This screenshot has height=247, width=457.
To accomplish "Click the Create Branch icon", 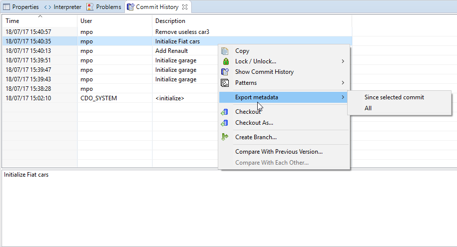I will (225, 137).
